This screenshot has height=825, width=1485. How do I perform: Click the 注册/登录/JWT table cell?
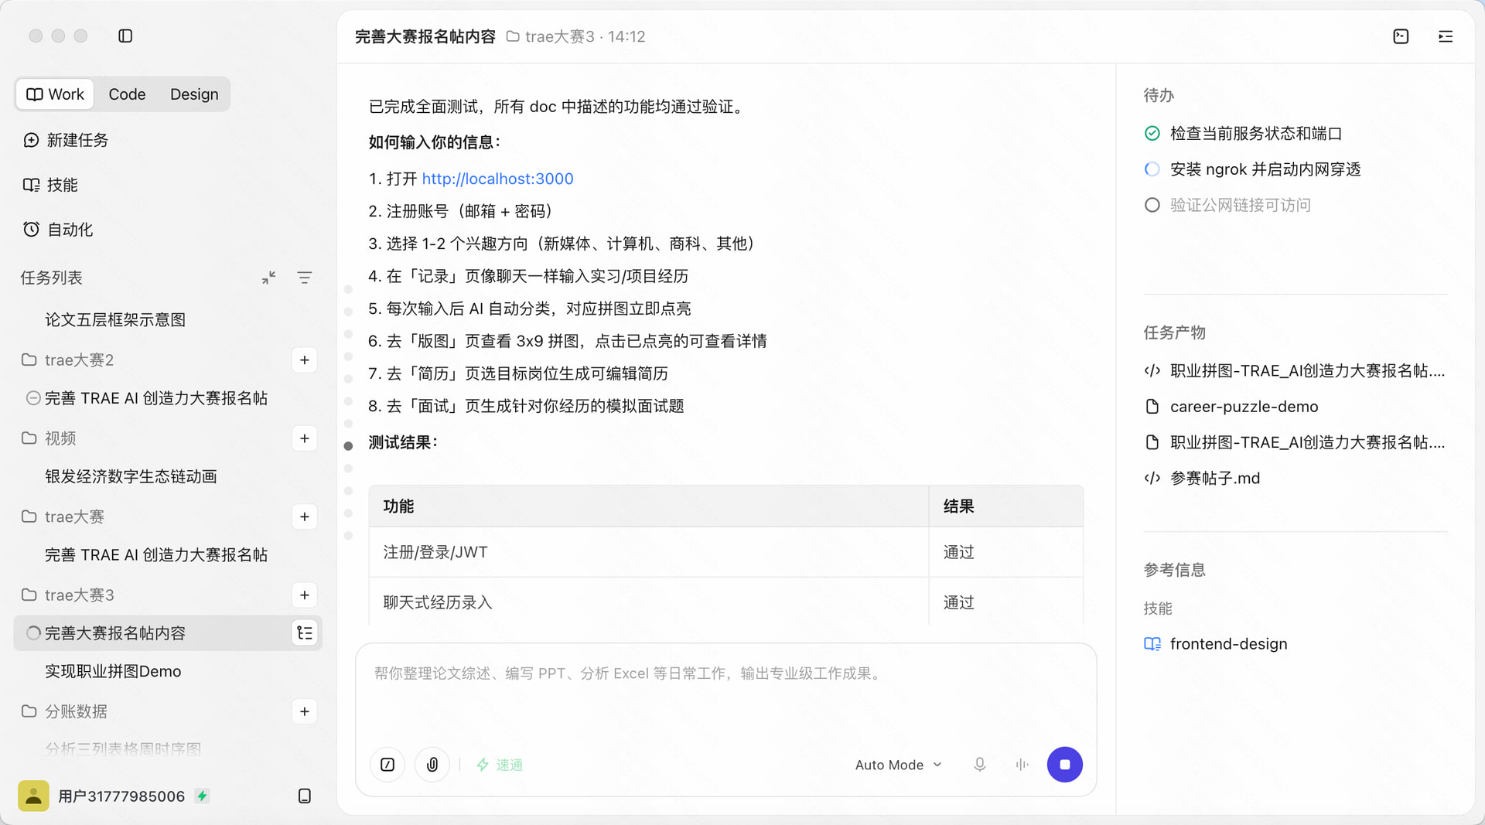pos(648,552)
